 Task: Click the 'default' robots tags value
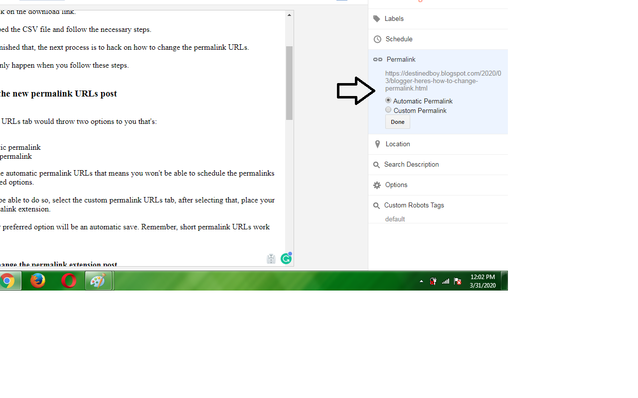[x=395, y=219]
